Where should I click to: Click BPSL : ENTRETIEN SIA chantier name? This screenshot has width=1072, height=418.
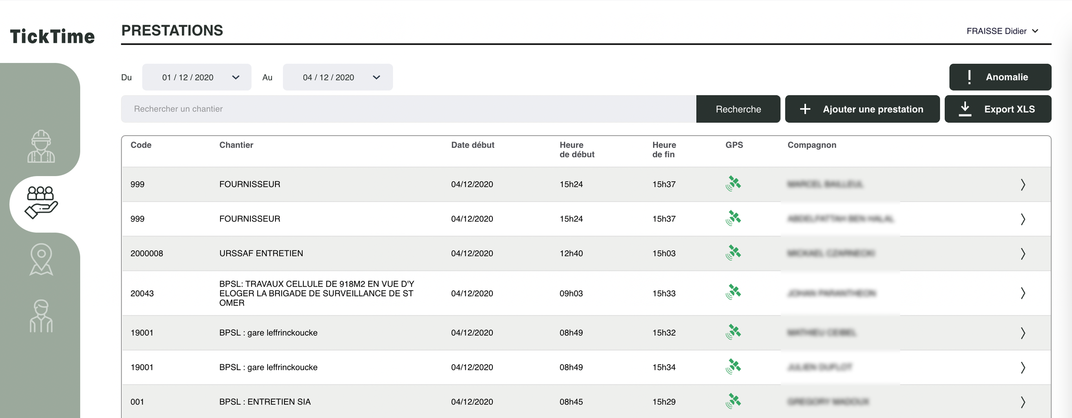click(265, 402)
